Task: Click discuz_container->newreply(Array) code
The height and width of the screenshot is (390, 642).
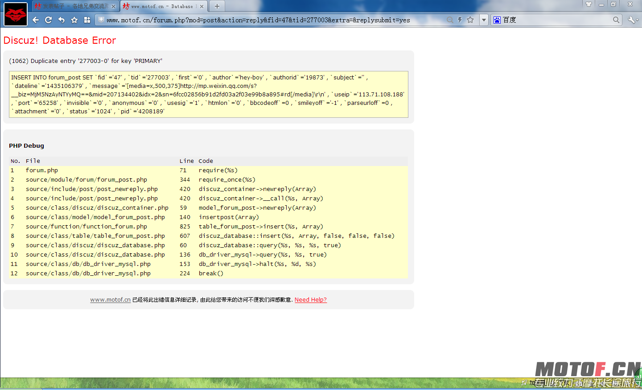Action: tap(257, 189)
